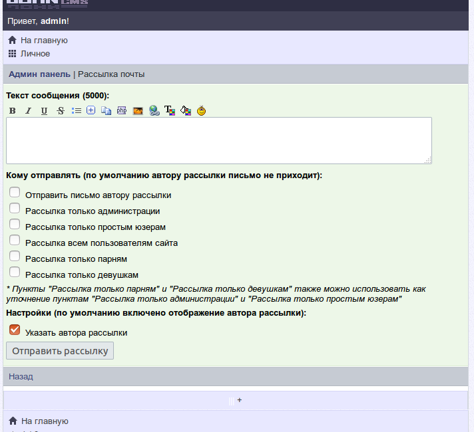Check 'Рассылка только администрации' option
The image size is (474, 432).
coord(15,208)
